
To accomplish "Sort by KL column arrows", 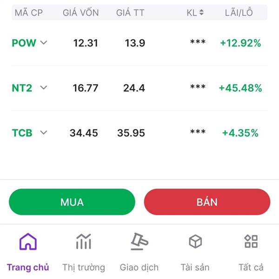I will [201, 13].
